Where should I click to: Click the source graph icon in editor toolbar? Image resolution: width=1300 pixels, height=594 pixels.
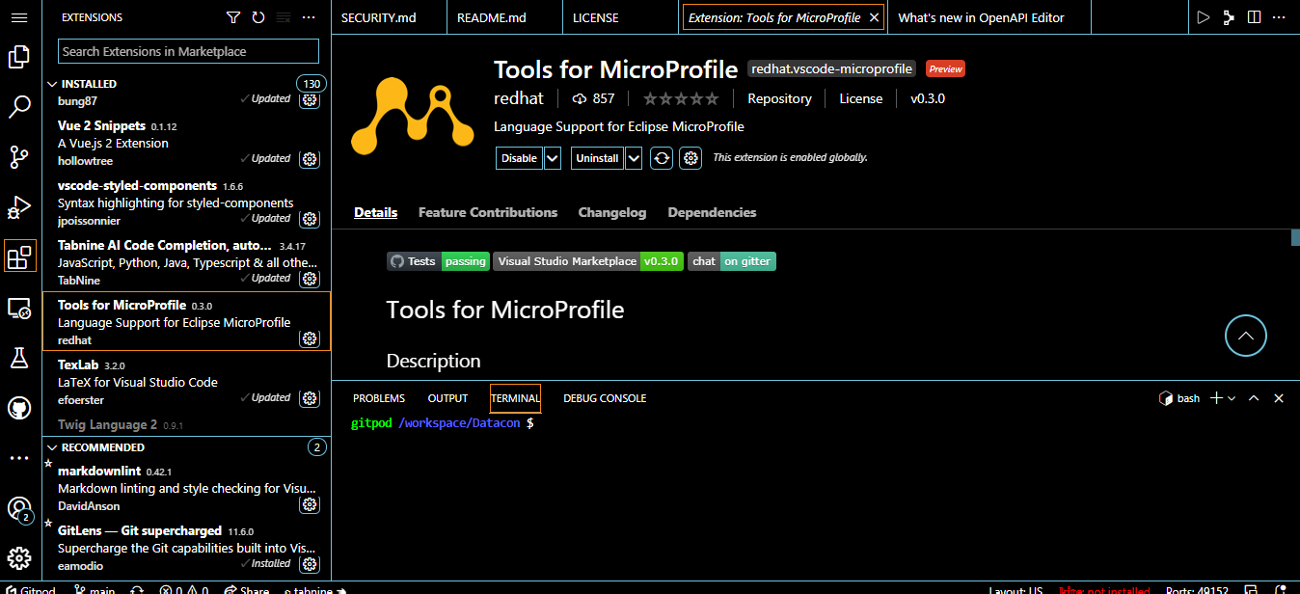(x=1229, y=17)
